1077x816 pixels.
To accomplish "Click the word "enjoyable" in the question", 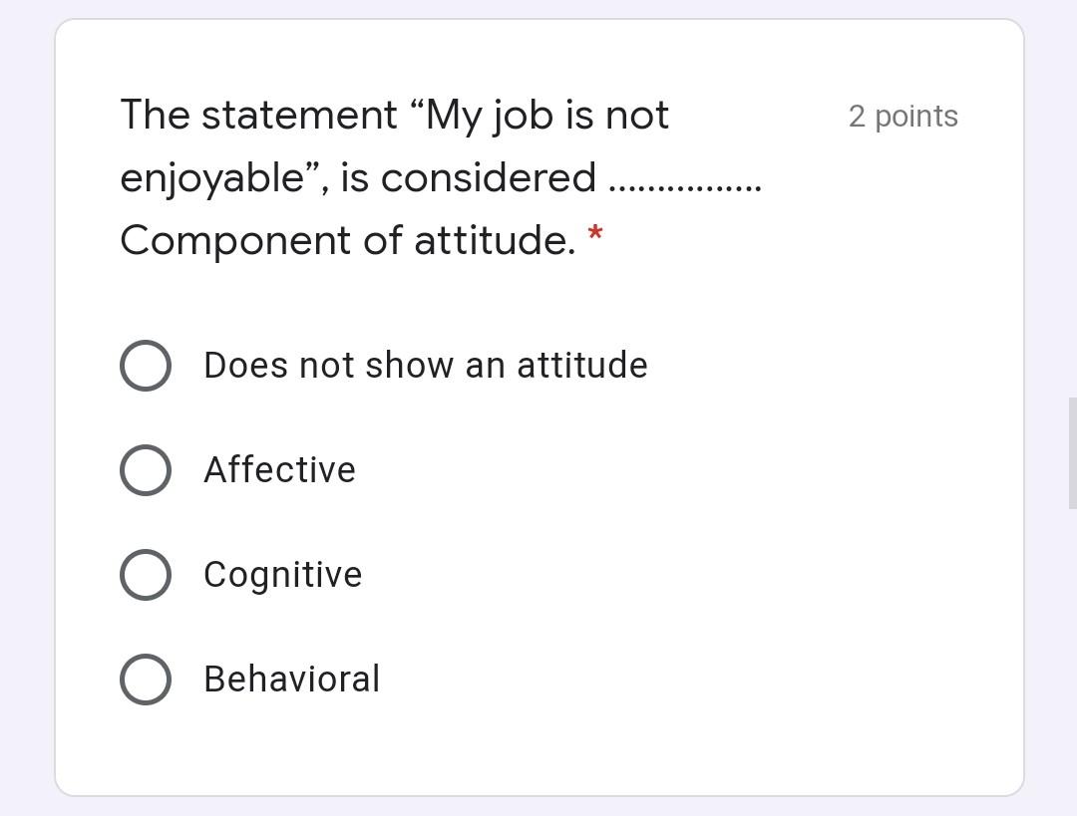I will (x=211, y=179).
